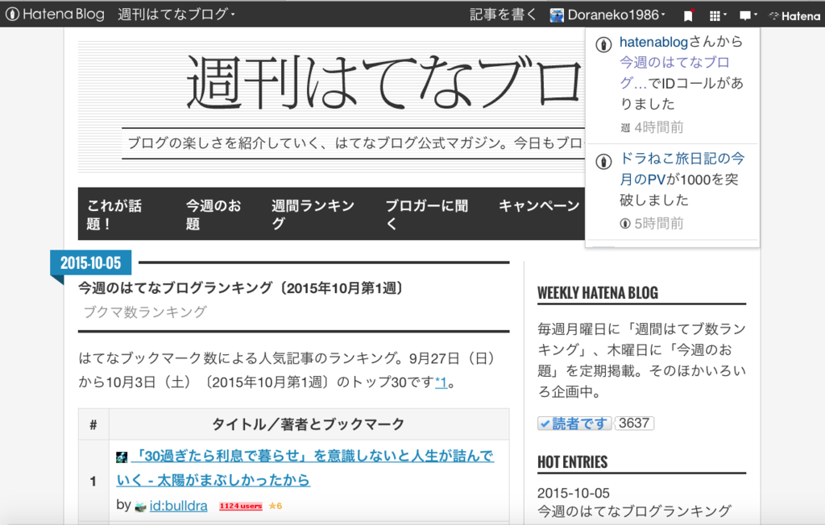Click the favicon next to the rank 1 article title

(122, 457)
